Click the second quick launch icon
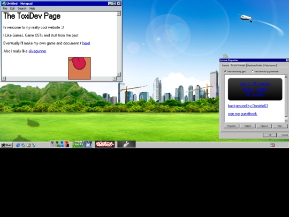This screenshot has height=217, width=289. point(23,145)
